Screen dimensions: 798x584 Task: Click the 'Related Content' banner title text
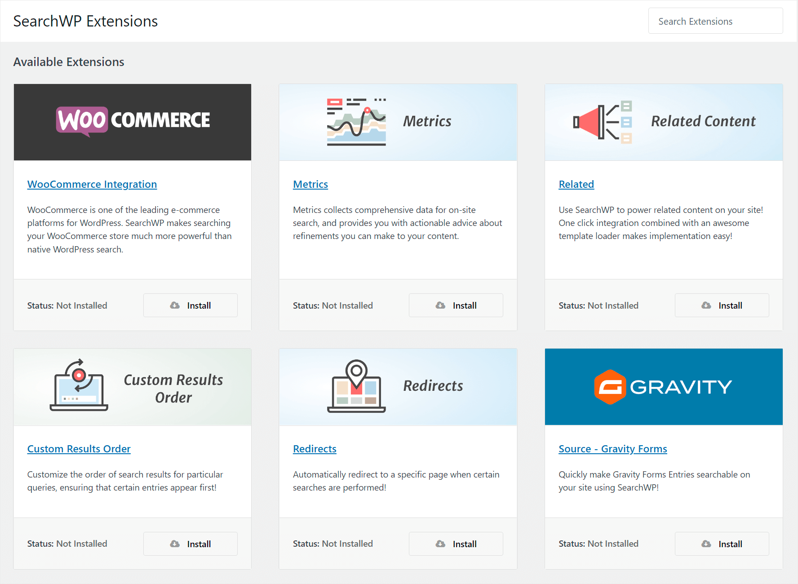pyautogui.click(x=704, y=121)
